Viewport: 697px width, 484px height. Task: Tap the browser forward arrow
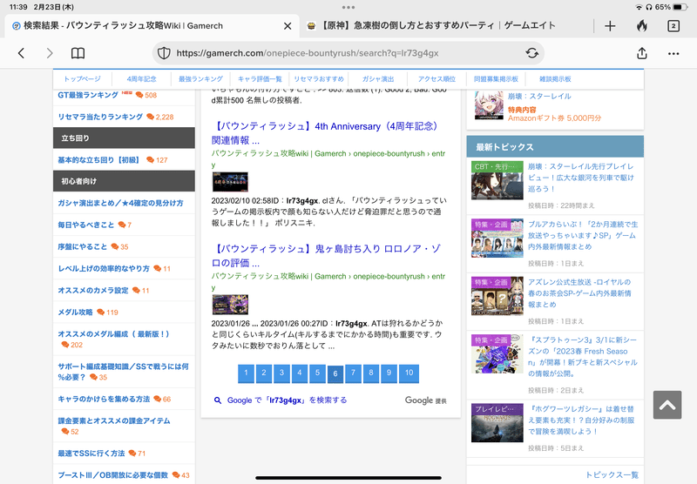[50, 53]
